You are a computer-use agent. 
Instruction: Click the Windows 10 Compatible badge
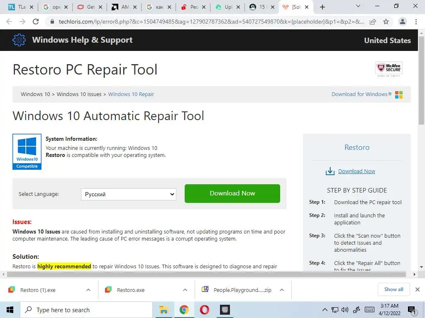(27, 152)
